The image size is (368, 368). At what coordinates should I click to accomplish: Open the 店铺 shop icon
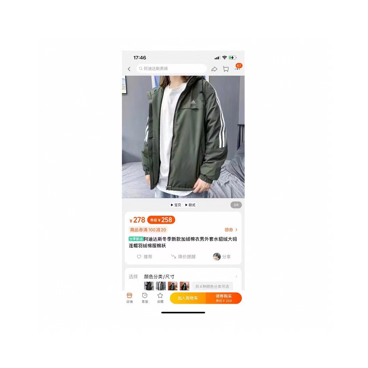(x=129, y=298)
